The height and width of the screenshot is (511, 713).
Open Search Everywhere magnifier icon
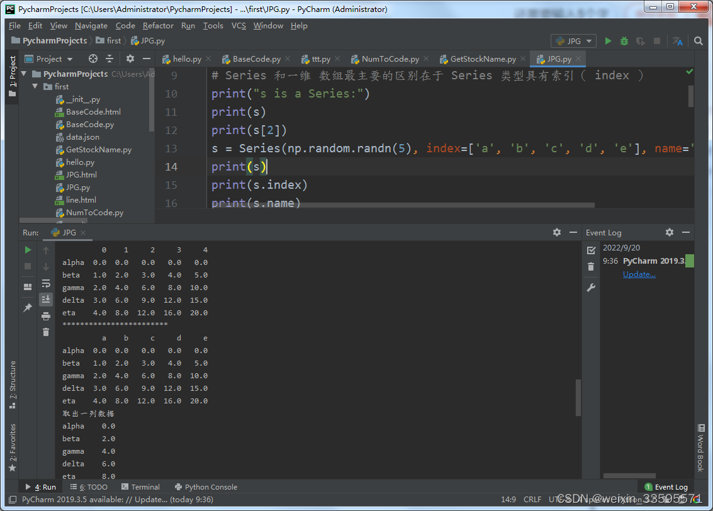coord(699,41)
